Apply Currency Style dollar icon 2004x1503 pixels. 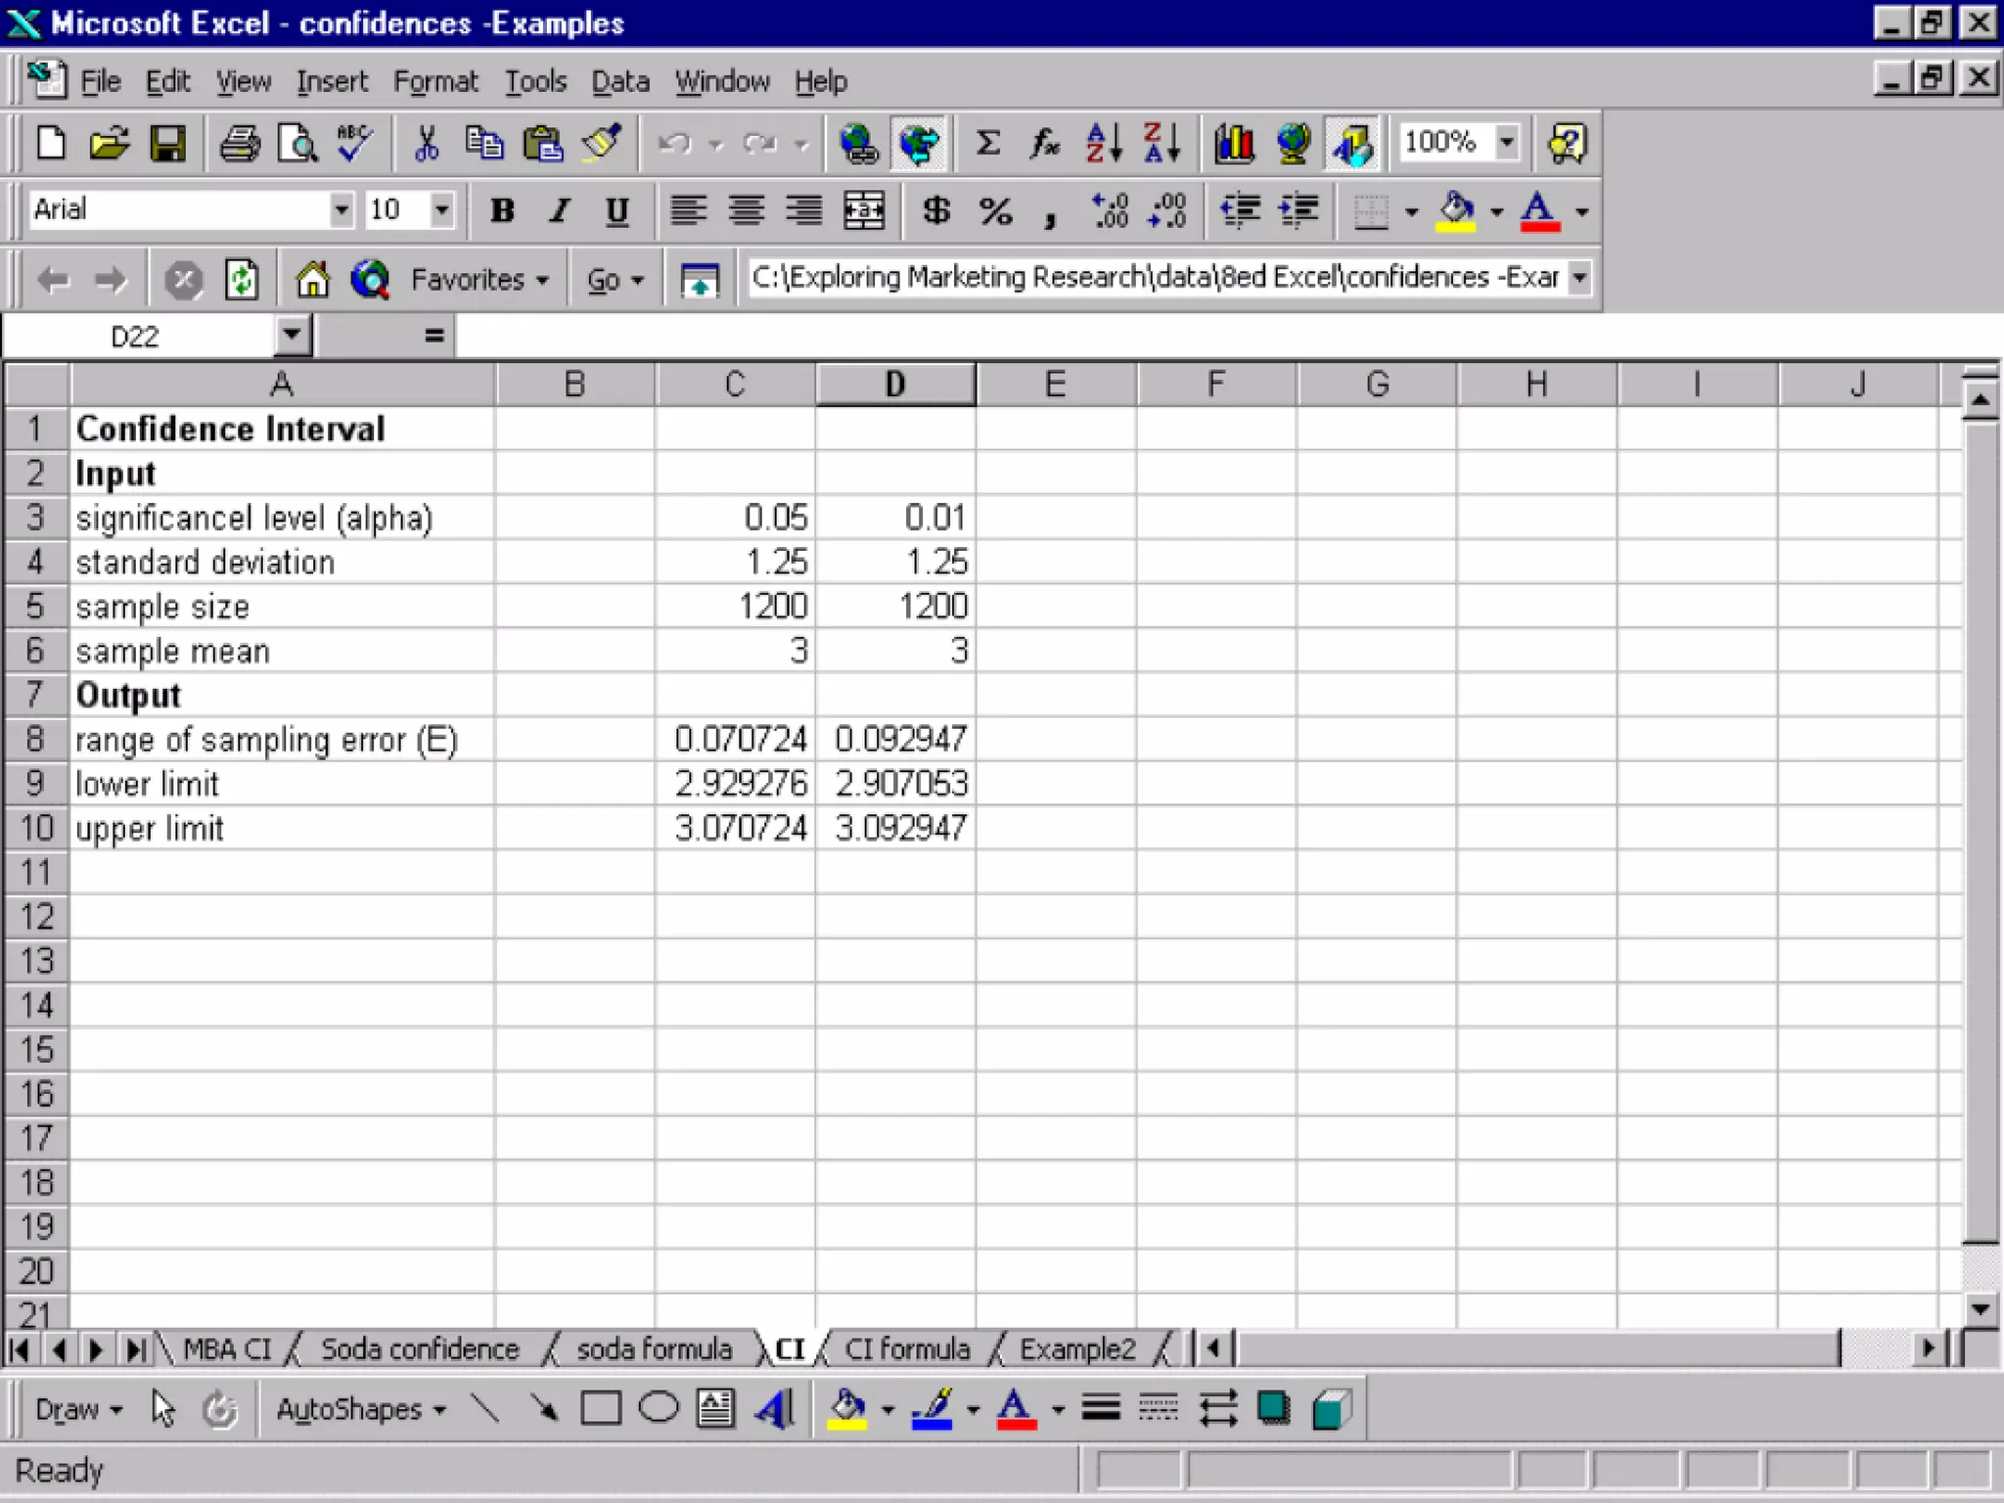pos(936,210)
